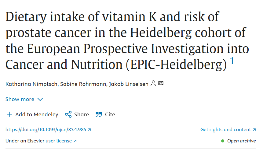
Task: Click the Add to Mendeley label
Action: 37,114
